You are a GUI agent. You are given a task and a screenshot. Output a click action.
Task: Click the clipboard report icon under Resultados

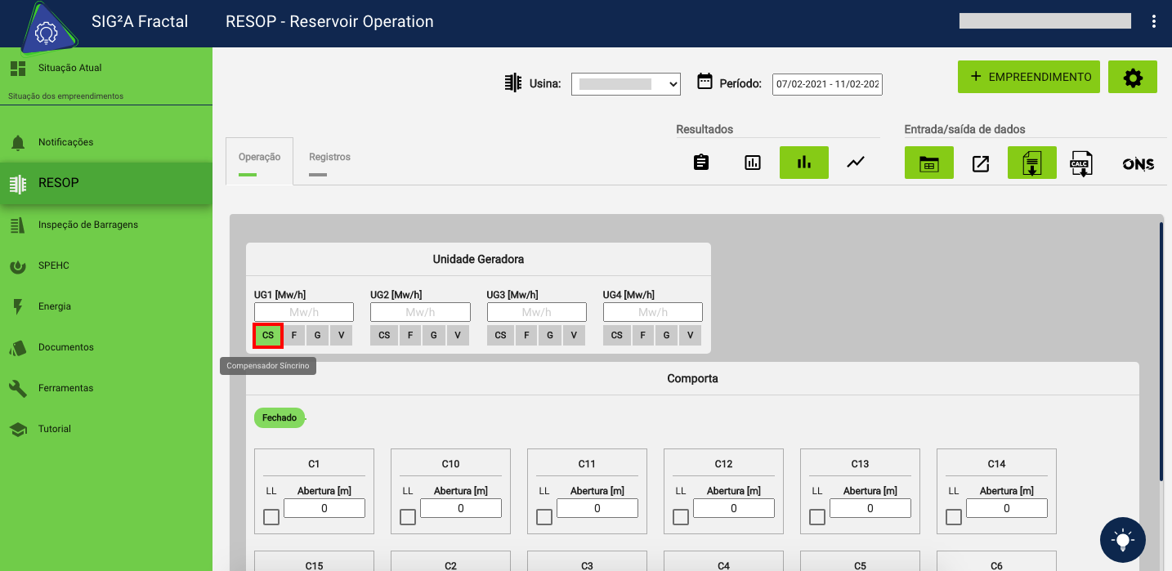point(700,163)
